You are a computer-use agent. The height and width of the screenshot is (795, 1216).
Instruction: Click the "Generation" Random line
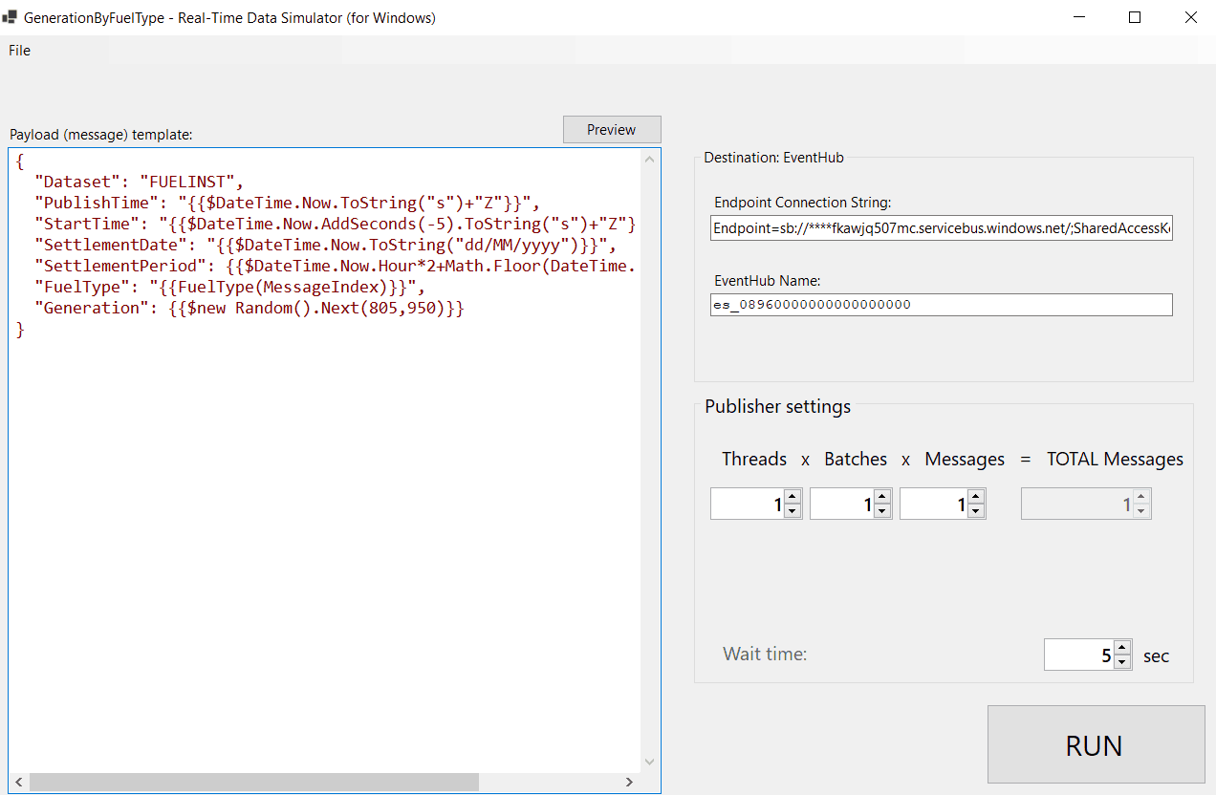click(x=249, y=308)
